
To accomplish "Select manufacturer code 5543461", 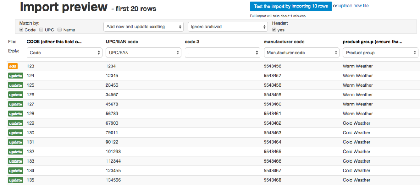I will pos(272,114).
